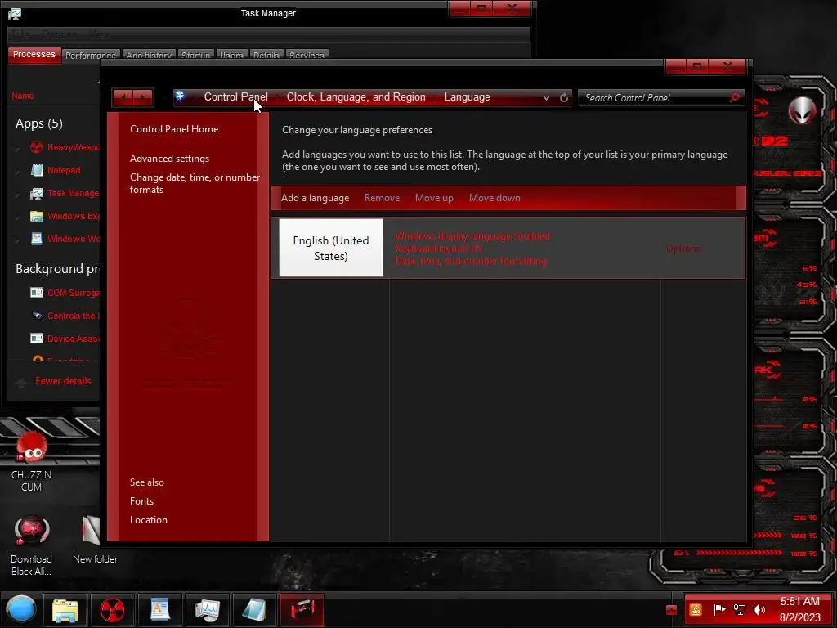837x628 pixels.
Task: Open the Start orb on the taskbar
Action: (x=20, y=609)
